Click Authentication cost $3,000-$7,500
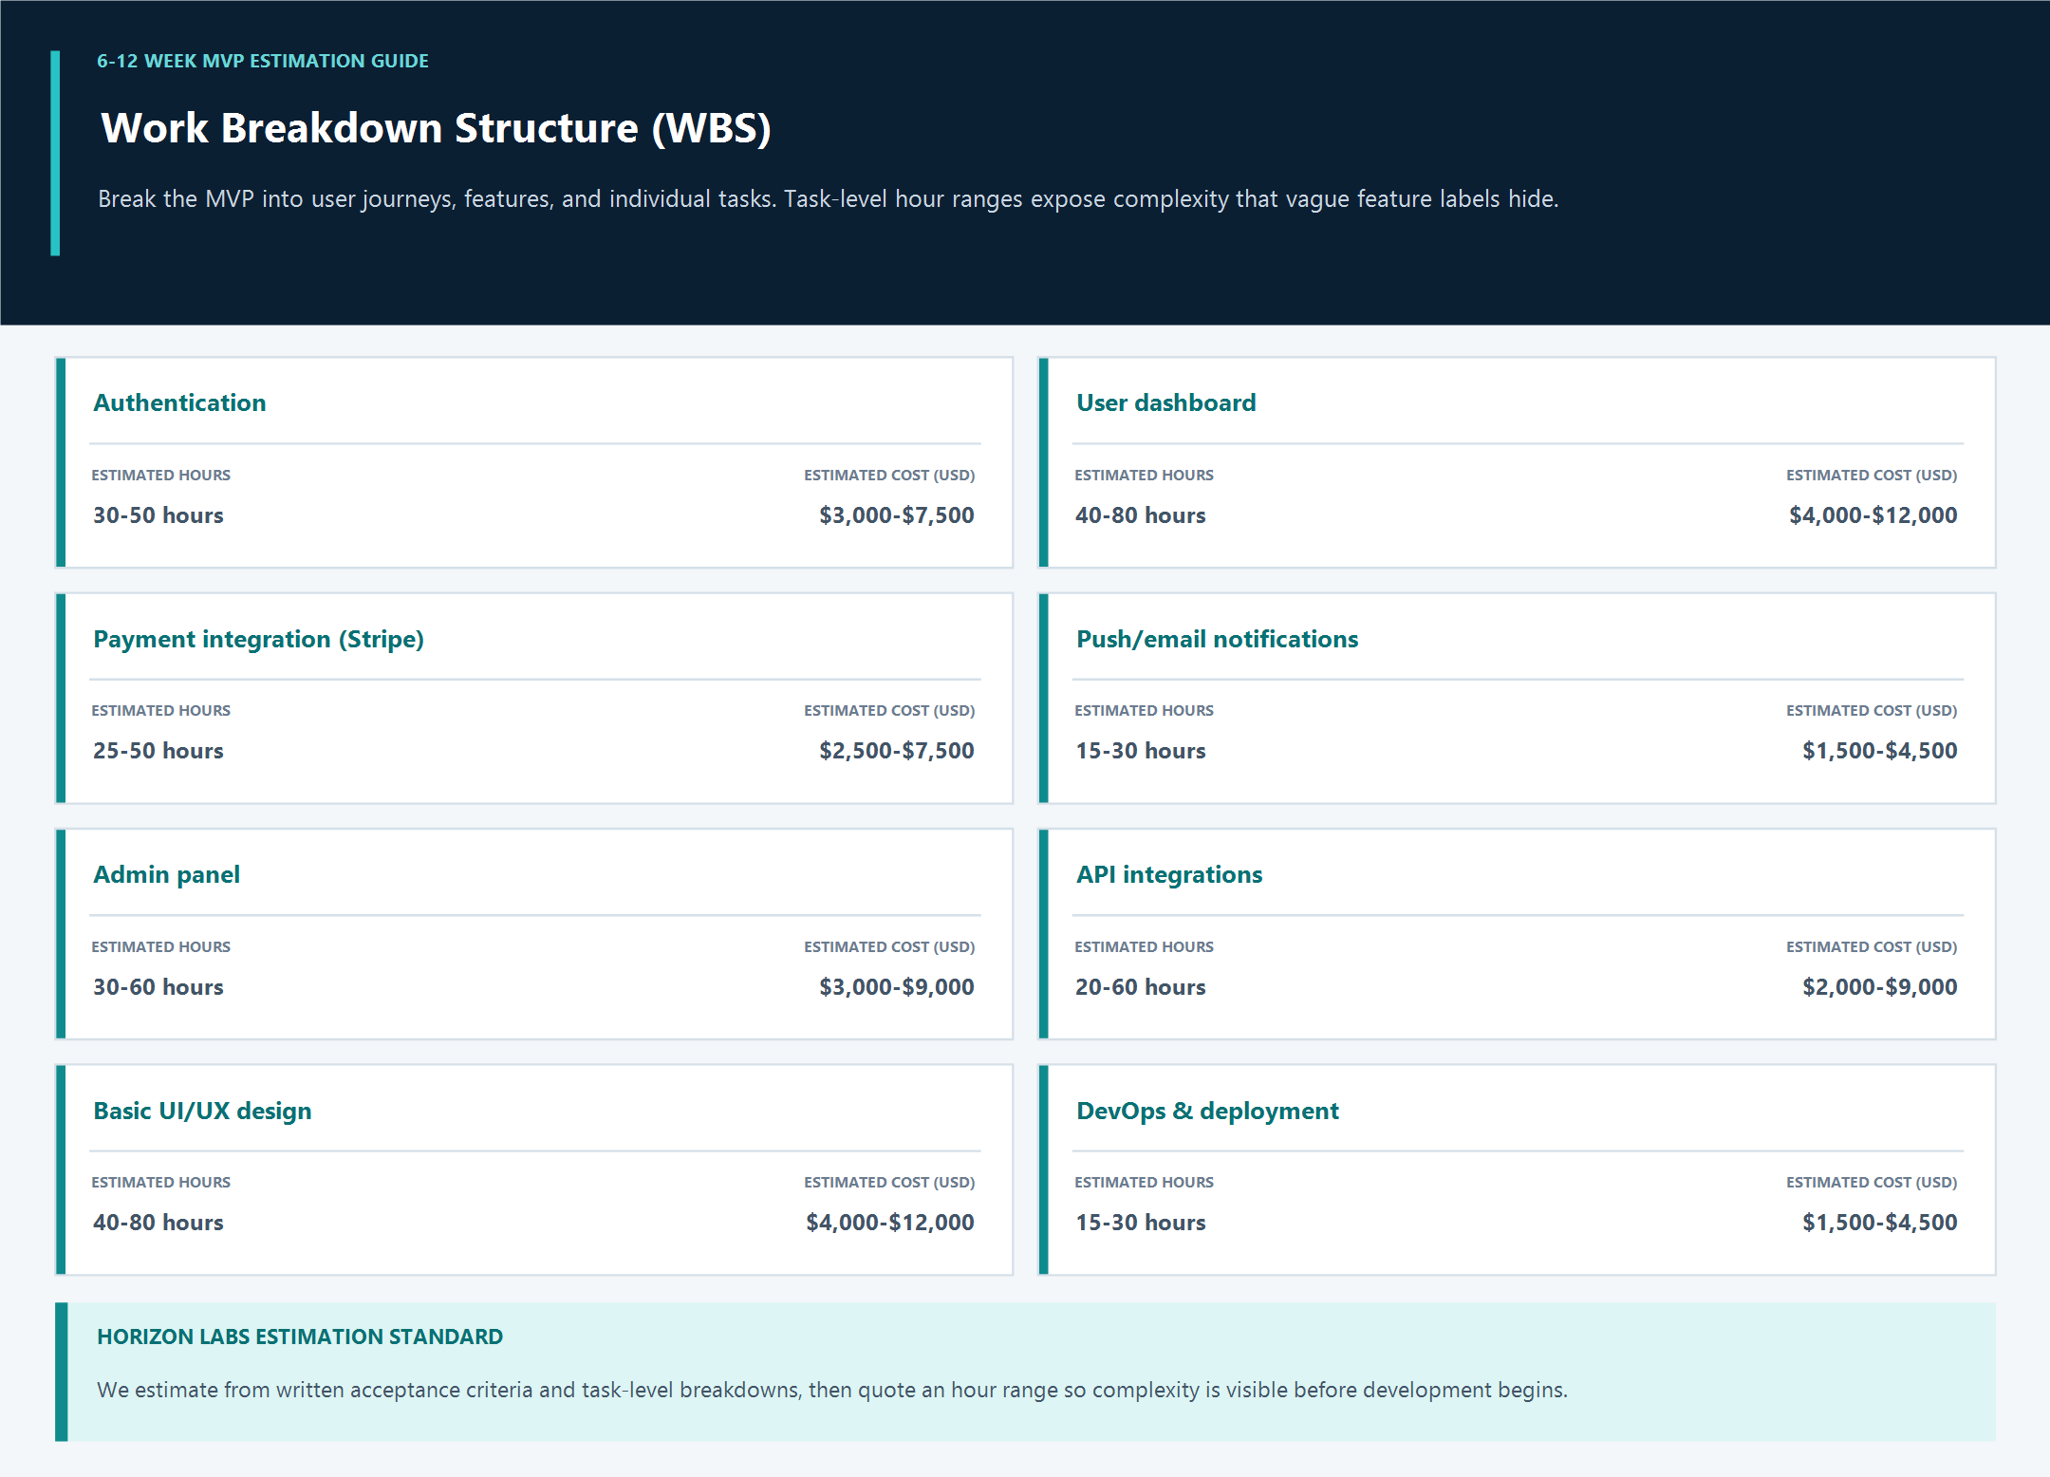This screenshot has width=2050, height=1477. pyautogui.click(x=897, y=515)
